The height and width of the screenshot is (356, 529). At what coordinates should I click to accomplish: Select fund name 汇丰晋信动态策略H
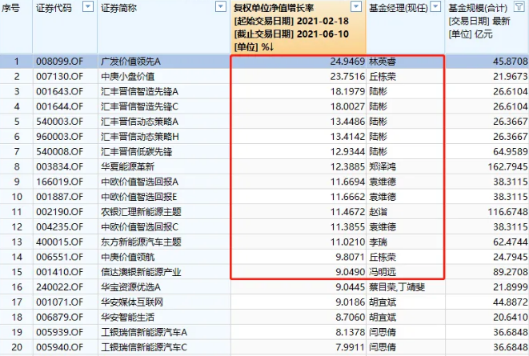point(140,137)
